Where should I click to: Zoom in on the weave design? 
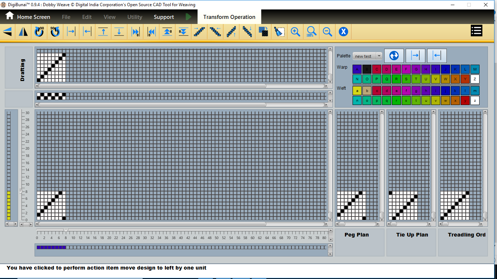295,32
